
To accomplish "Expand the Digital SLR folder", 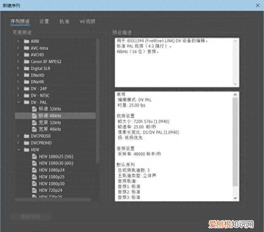I will (x=18, y=68).
